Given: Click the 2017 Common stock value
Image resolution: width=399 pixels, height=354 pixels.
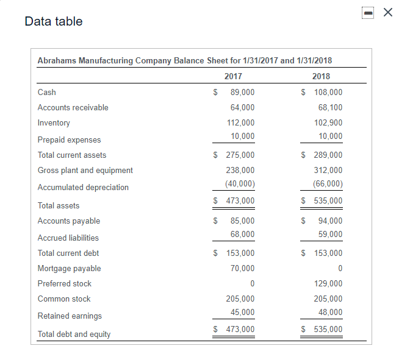Looking at the screenshot, I should pyautogui.click(x=240, y=299).
